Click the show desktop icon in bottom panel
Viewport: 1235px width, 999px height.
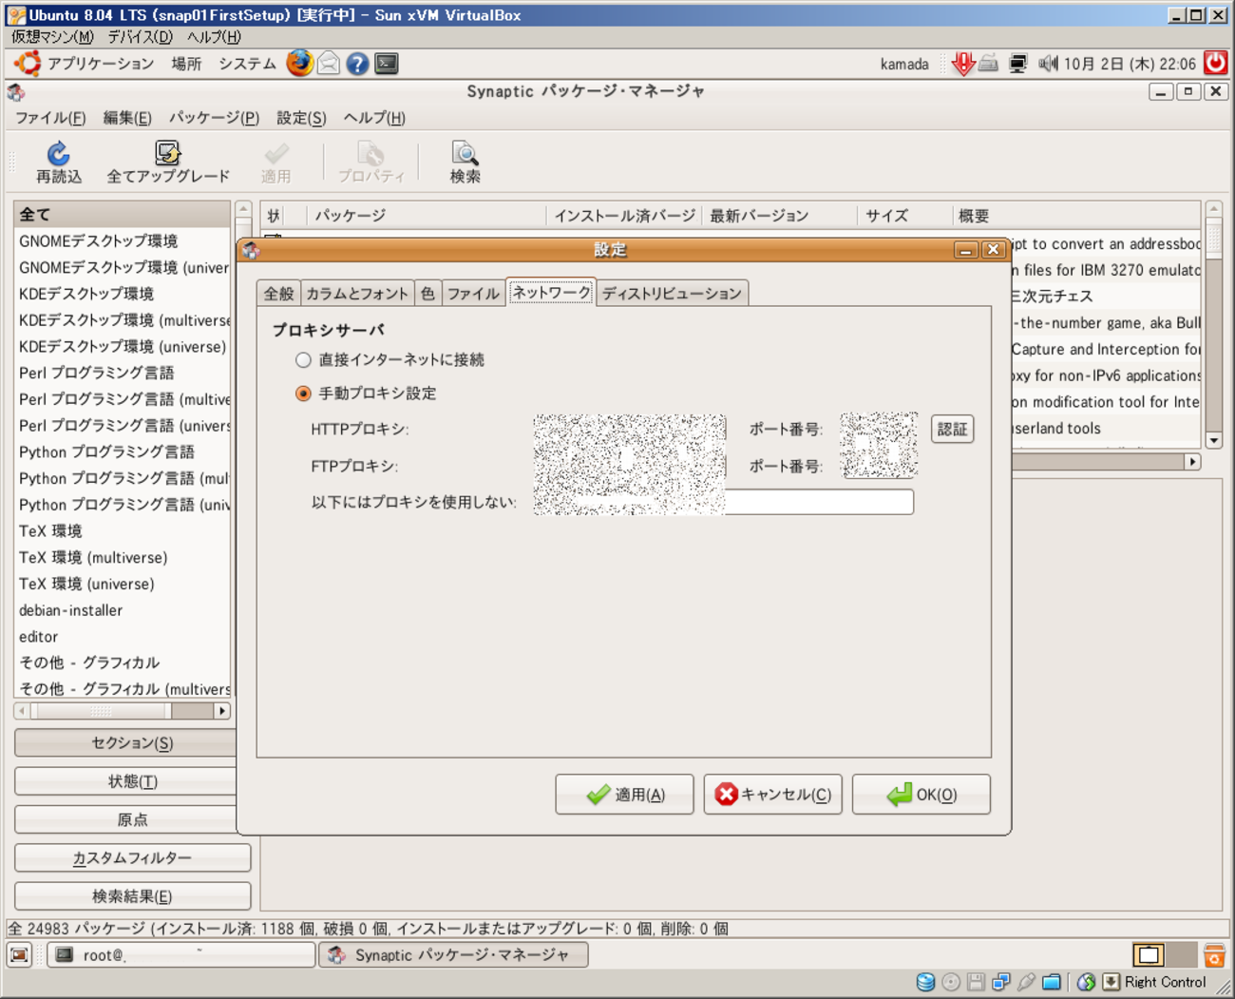point(20,954)
